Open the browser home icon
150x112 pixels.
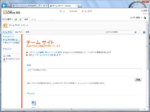click(x=139, y=6)
